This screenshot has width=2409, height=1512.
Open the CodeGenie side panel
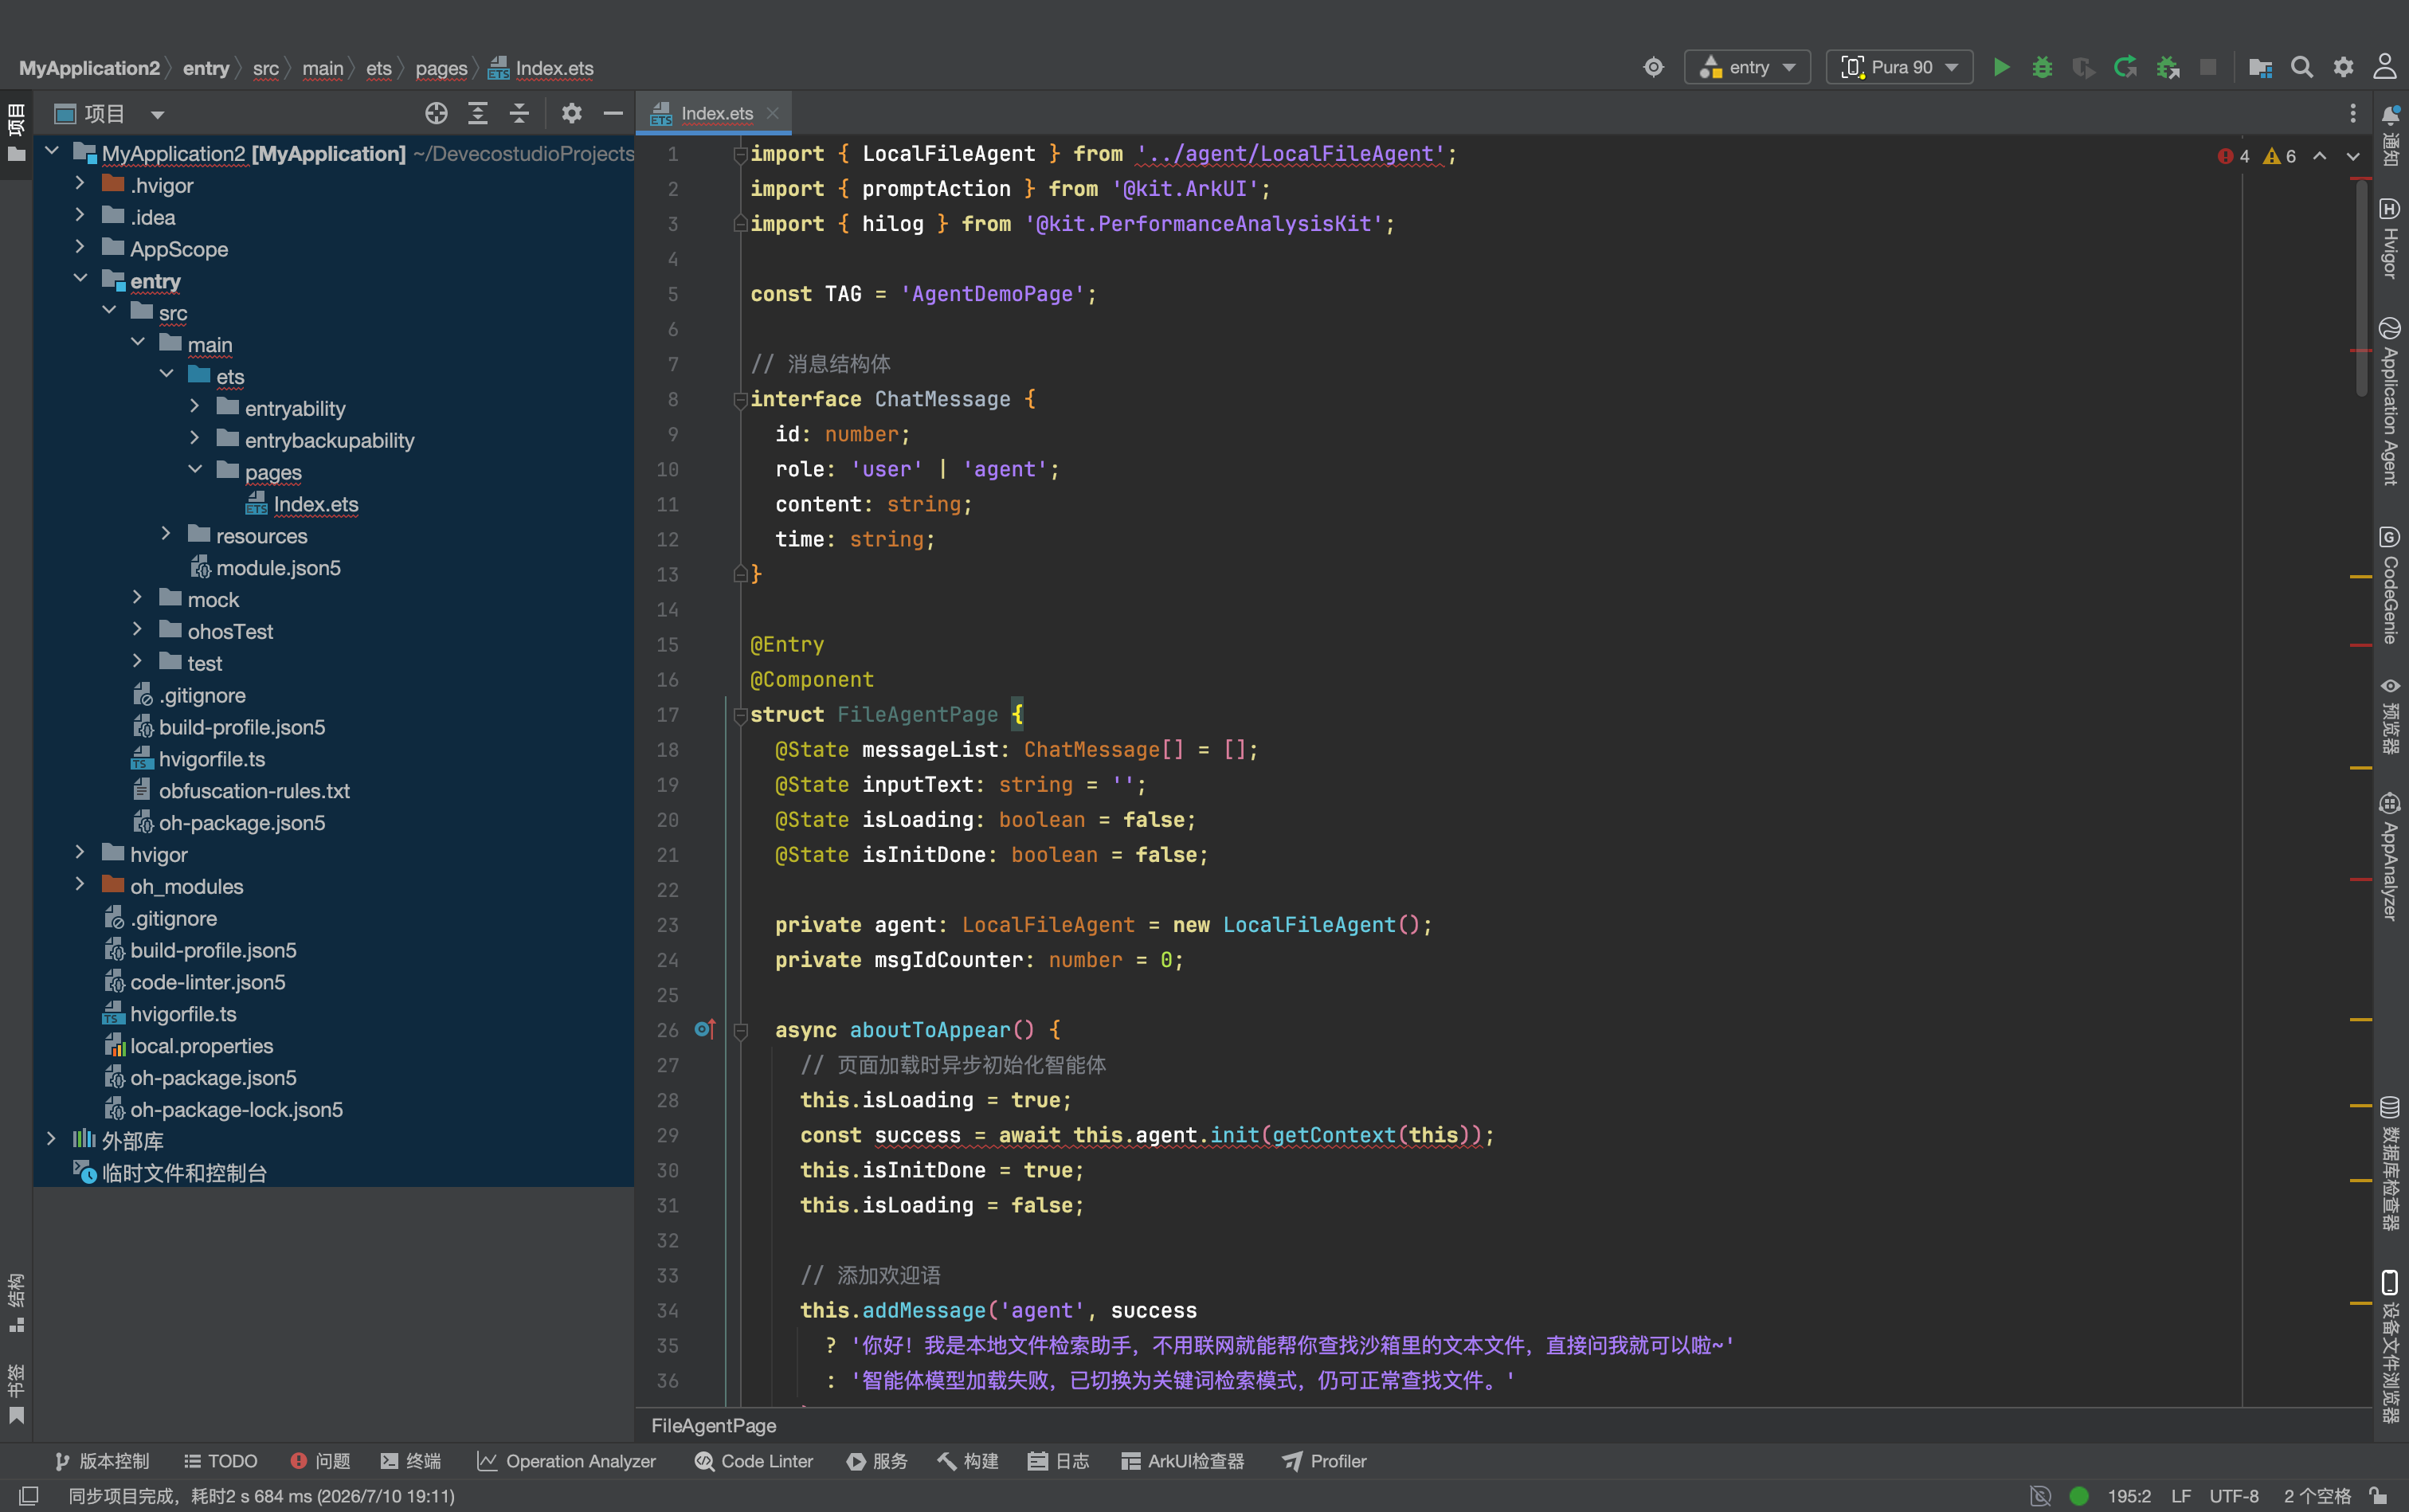pyautogui.click(x=2390, y=586)
